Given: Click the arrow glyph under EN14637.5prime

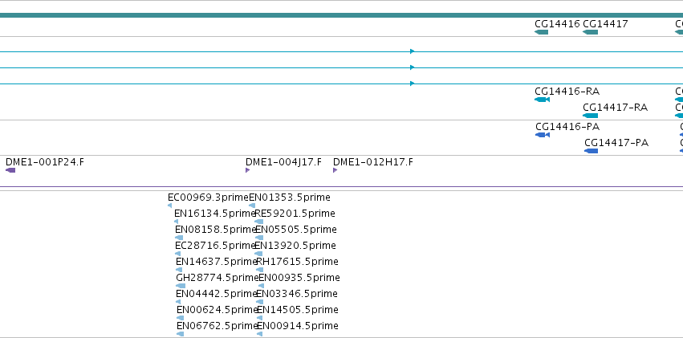Looking at the screenshot, I should pos(179,270).
